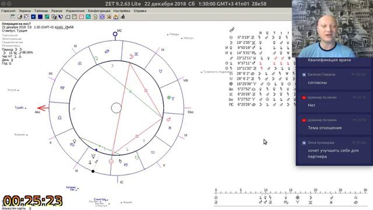Select the Moon symbol in Gemini
Screen dimensions: 373x210
131,57
